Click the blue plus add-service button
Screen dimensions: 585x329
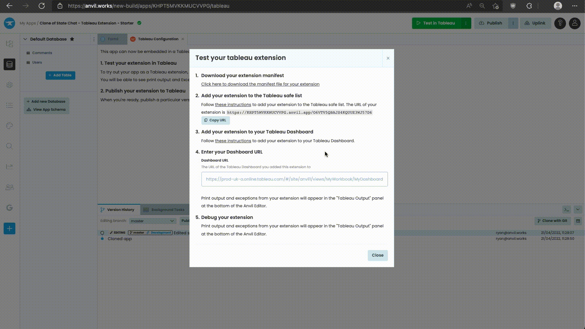10,228
